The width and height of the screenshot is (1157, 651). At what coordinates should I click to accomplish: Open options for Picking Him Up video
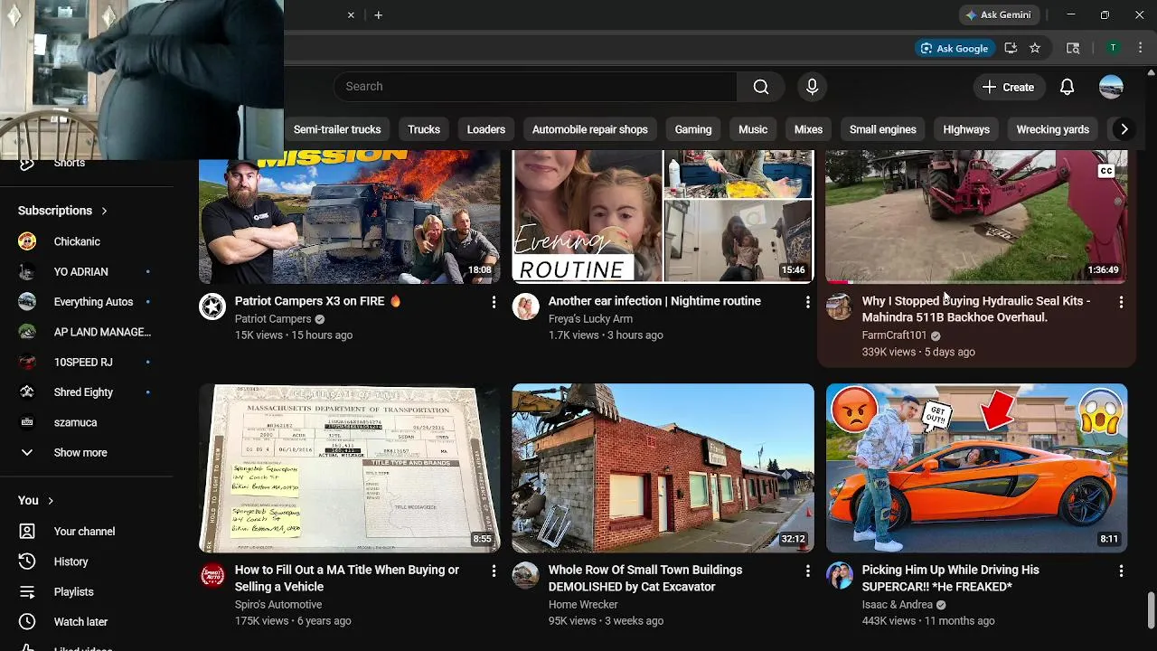1121,571
